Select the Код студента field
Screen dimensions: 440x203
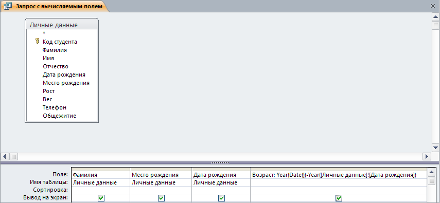pos(60,42)
